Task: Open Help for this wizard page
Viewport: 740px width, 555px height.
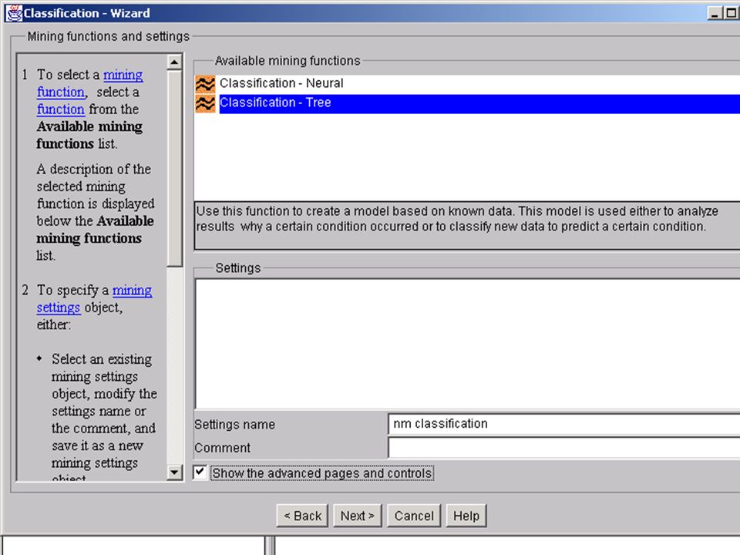Action: (466, 516)
